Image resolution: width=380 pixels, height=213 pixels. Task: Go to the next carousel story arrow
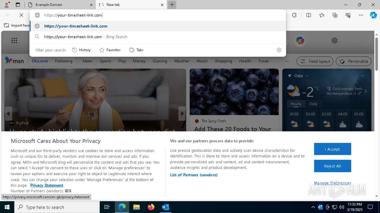(182, 114)
